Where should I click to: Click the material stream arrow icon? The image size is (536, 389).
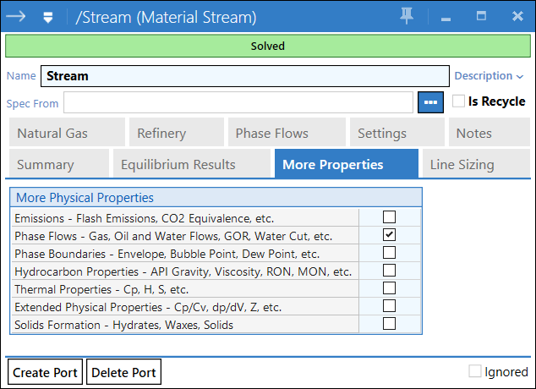tap(16, 16)
